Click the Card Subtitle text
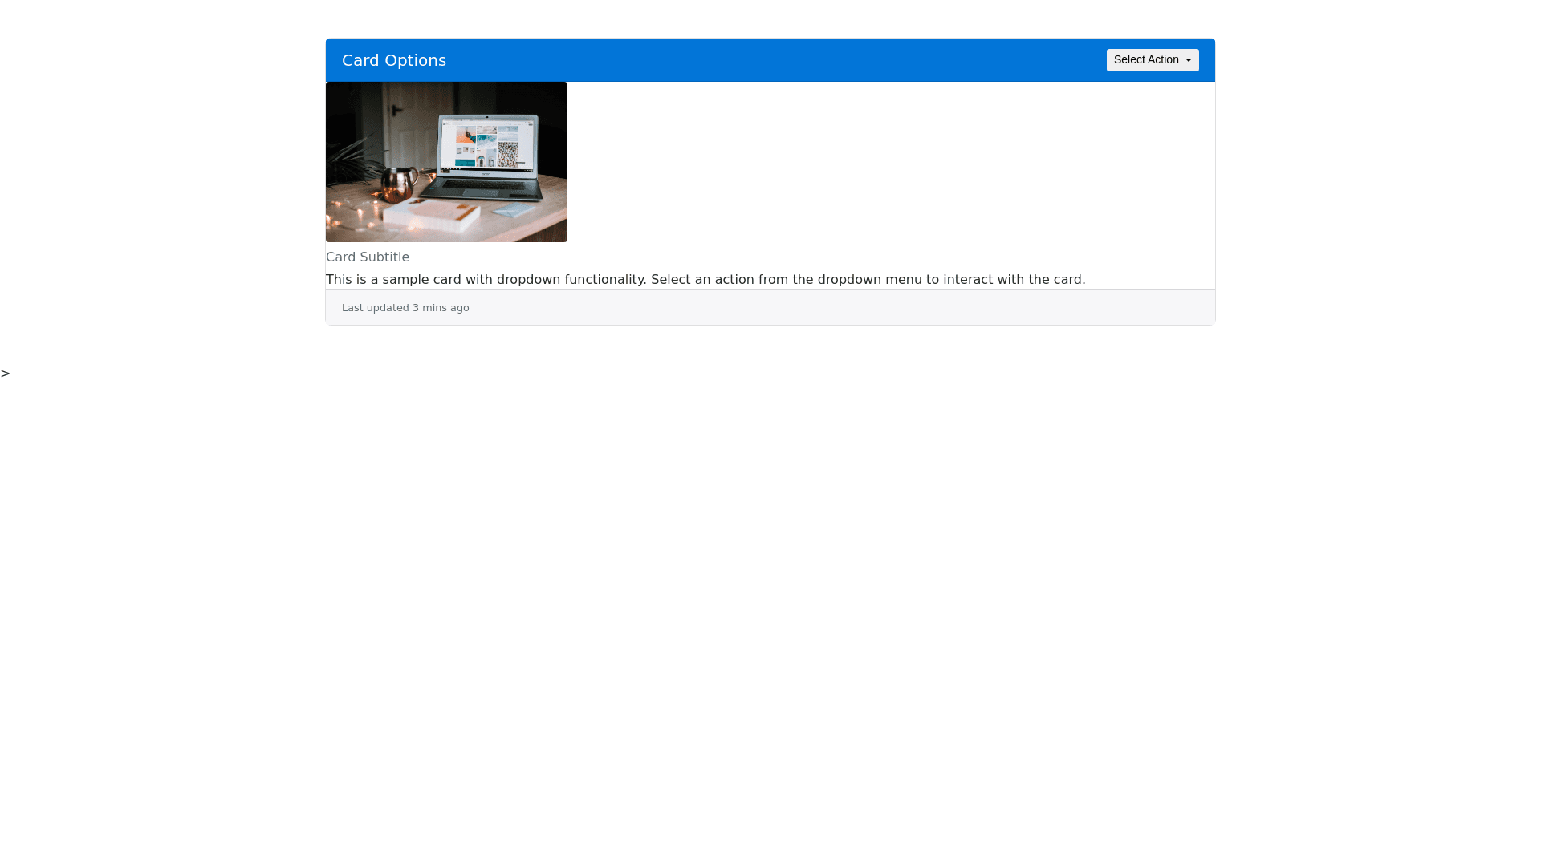1541x866 pixels. click(x=367, y=257)
